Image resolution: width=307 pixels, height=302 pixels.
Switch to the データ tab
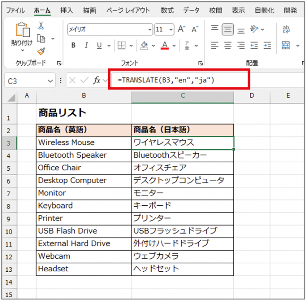click(x=191, y=10)
